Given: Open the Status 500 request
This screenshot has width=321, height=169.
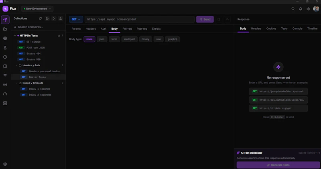Looking at the screenshot, I should [38, 59].
